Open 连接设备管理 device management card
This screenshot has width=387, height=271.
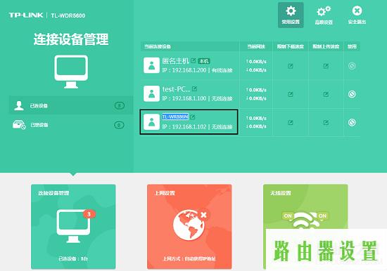tap(73, 227)
